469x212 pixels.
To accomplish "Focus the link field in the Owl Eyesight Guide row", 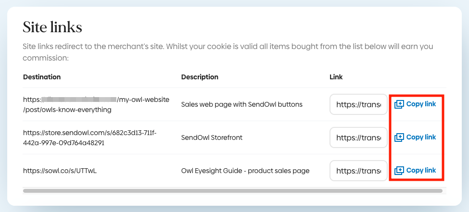I will (358, 171).
